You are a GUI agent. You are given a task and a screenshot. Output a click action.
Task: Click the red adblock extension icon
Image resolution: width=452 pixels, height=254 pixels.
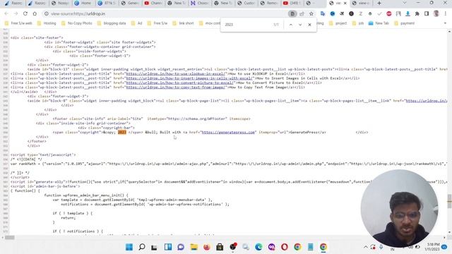[x=389, y=13]
